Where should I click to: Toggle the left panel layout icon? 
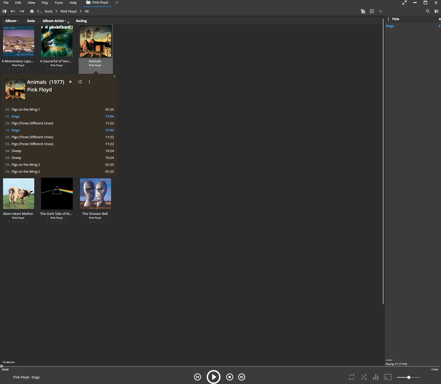click(4, 11)
